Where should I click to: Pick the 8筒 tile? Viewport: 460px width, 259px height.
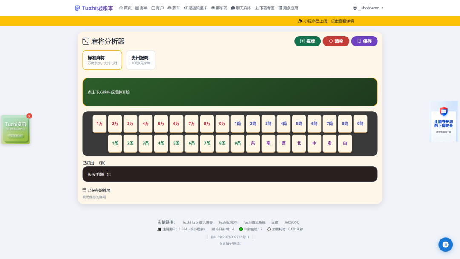345,124
